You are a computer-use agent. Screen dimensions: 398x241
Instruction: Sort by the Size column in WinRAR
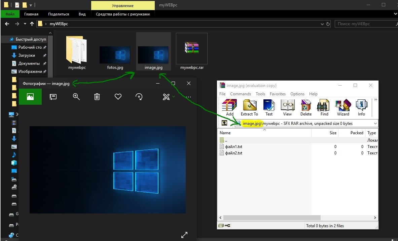coord(325,133)
